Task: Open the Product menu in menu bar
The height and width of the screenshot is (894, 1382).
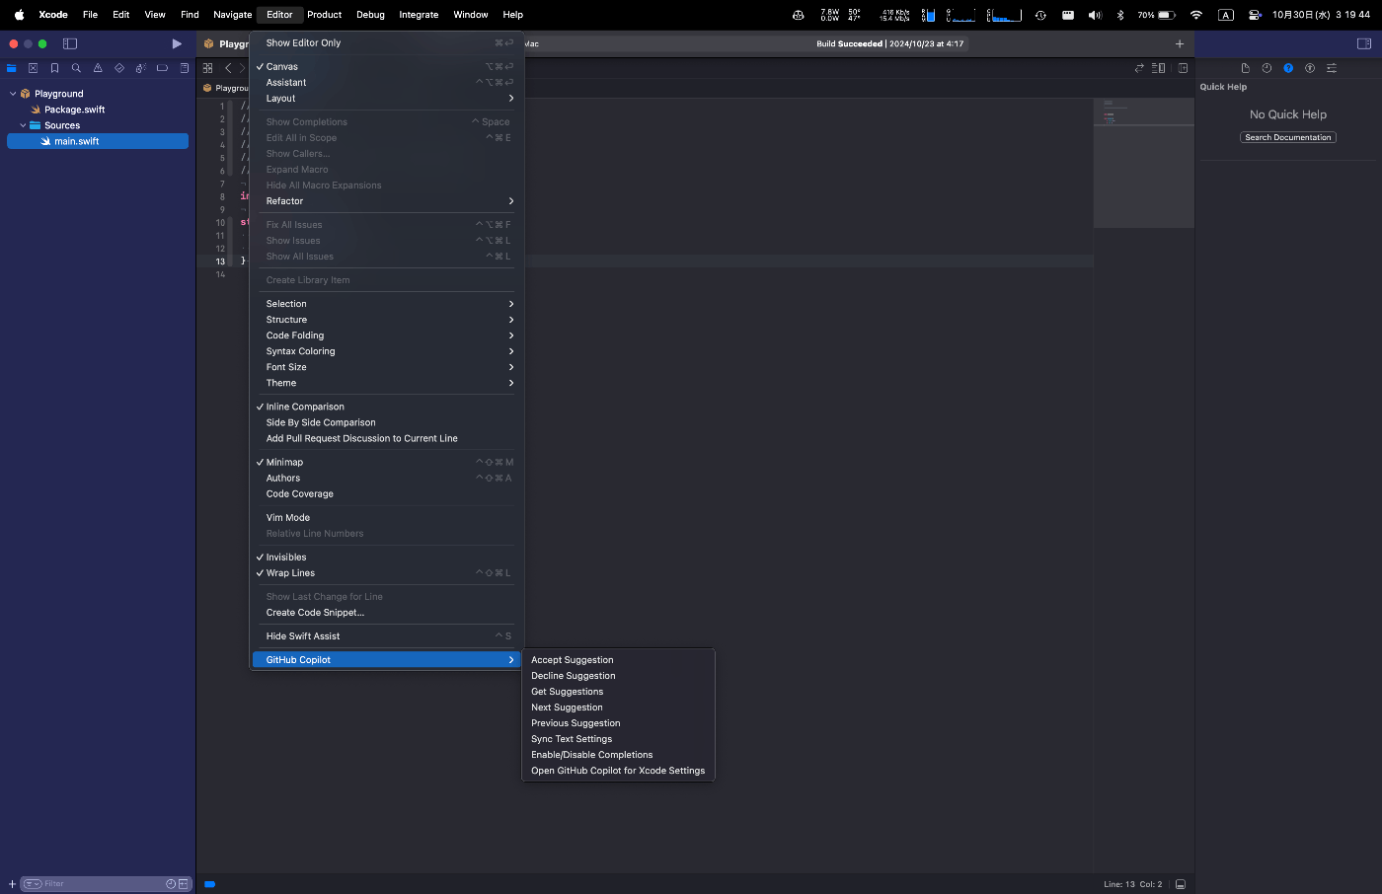Action: coord(324,15)
